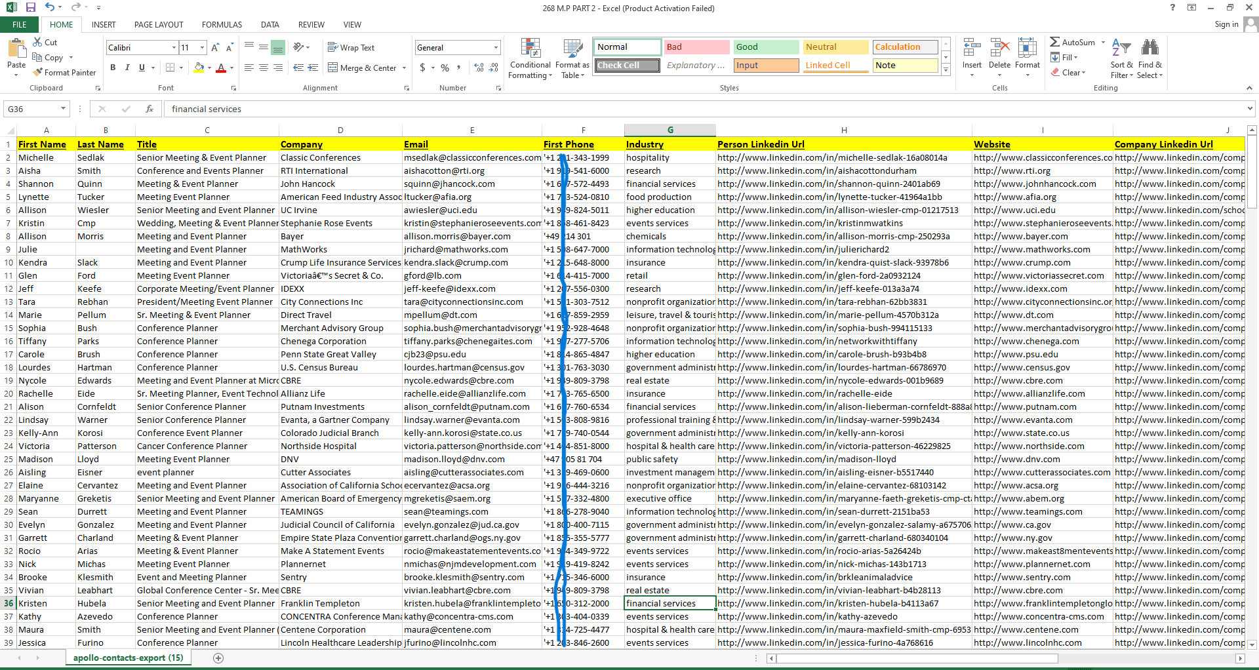Toggle Underline formatting
The height and width of the screenshot is (670, 1259).
tap(142, 68)
